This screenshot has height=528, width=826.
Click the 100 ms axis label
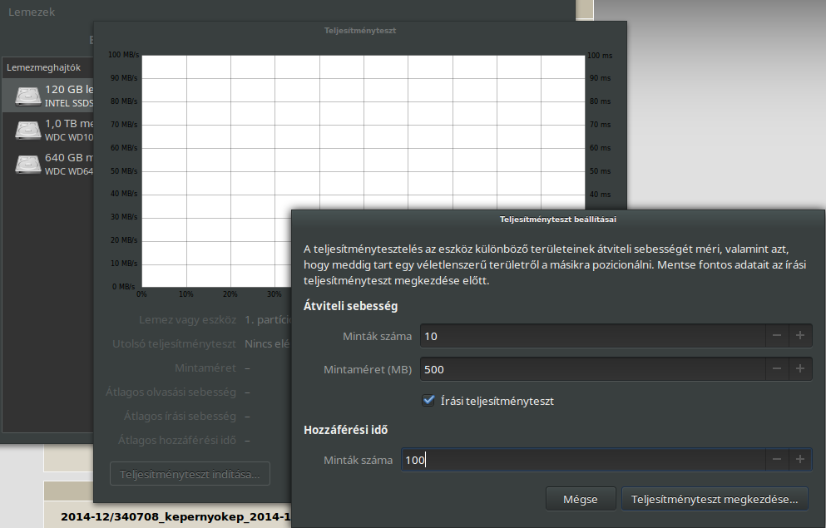(x=600, y=55)
